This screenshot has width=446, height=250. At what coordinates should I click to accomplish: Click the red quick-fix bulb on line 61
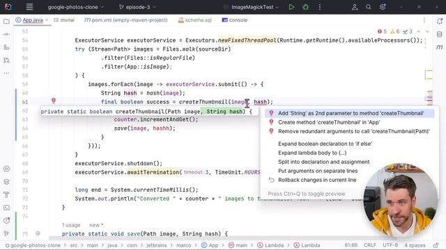(x=54, y=101)
